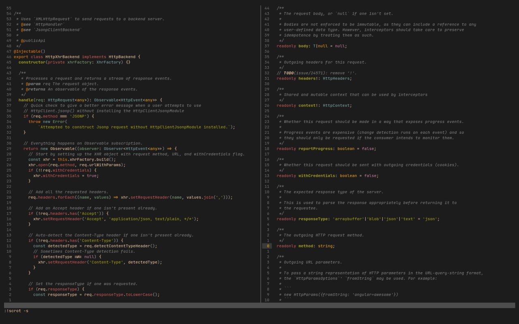
Task: Click the 'Outgoing URL parameters.' comment
Action: point(313,262)
